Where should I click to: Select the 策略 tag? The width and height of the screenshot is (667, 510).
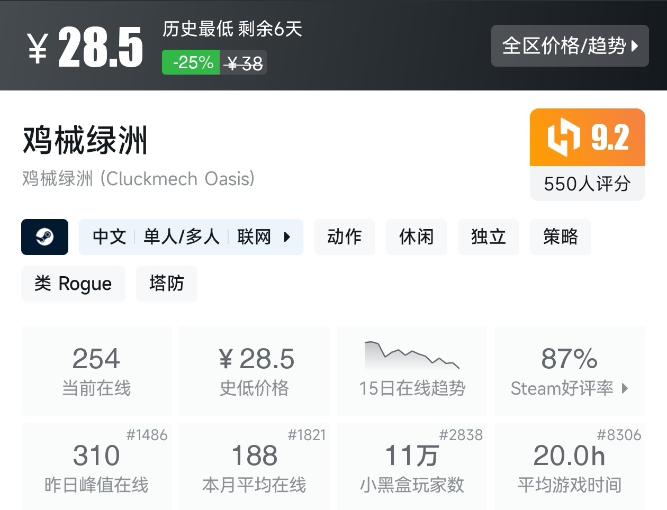pyautogui.click(x=561, y=237)
